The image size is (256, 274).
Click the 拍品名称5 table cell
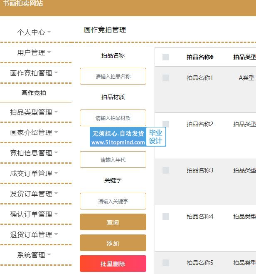point(200,263)
